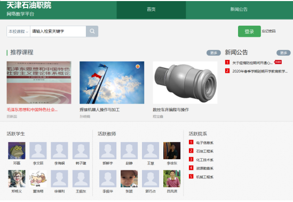293x202 pixels.
Task: Open the 本校课程 search scope dropdown
Action: (x=18, y=32)
